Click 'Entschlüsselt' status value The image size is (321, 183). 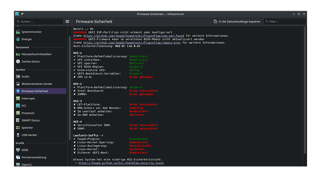click(140, 146)
